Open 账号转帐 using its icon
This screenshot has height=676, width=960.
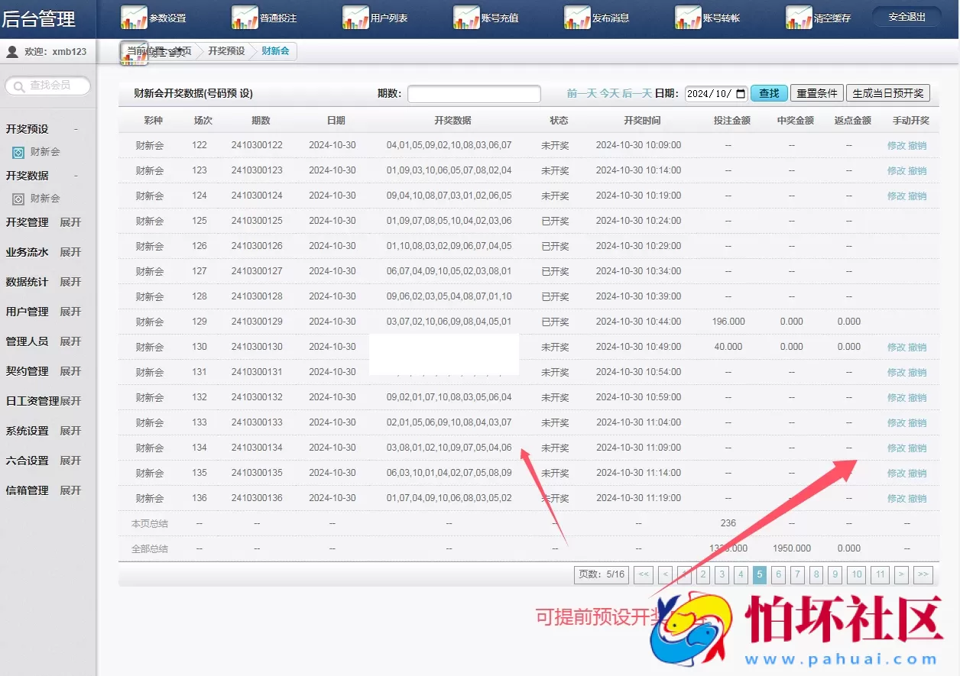(x=686, y=16)
